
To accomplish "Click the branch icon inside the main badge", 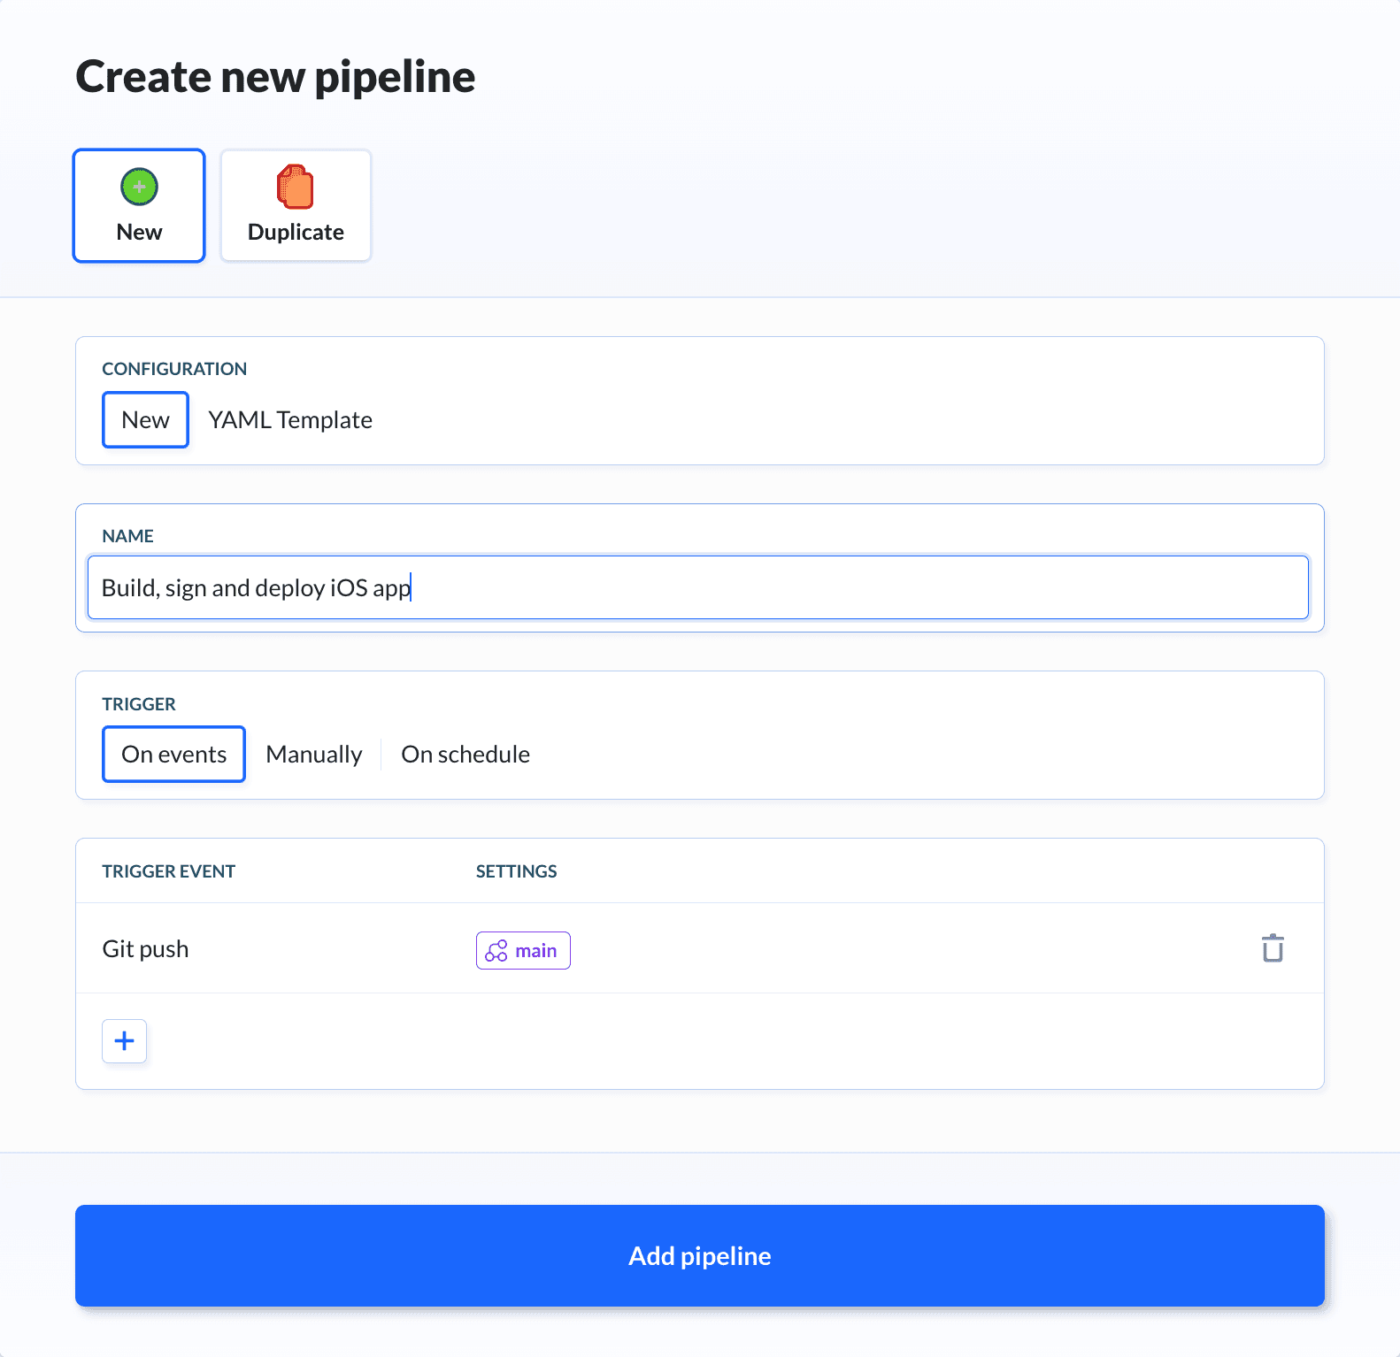I will 497,950.
